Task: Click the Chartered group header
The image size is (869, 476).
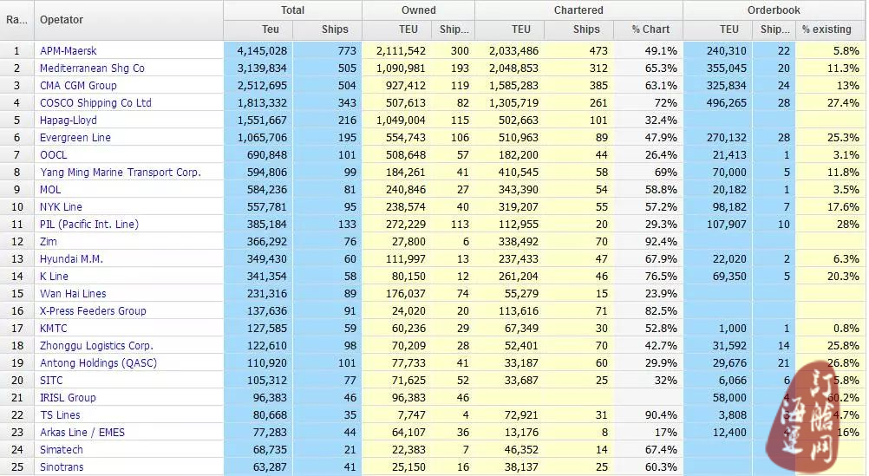Action: coord(578,10)
